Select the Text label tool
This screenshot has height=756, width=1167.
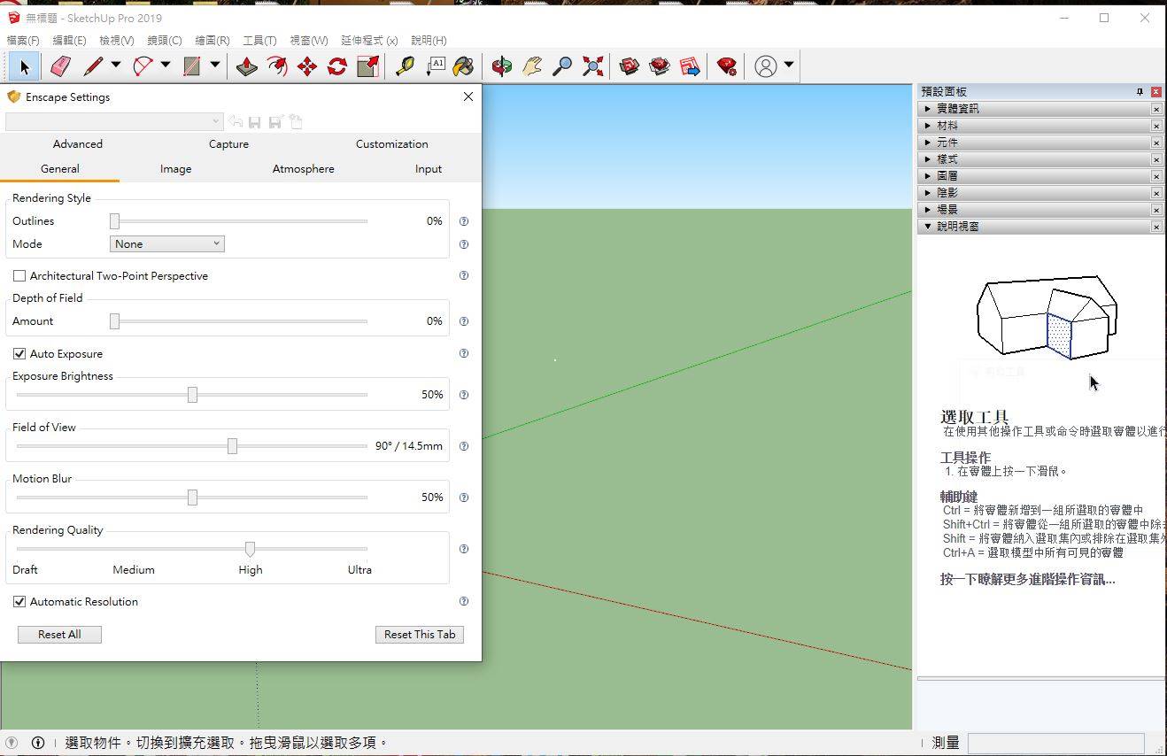[x=435, y=66]
